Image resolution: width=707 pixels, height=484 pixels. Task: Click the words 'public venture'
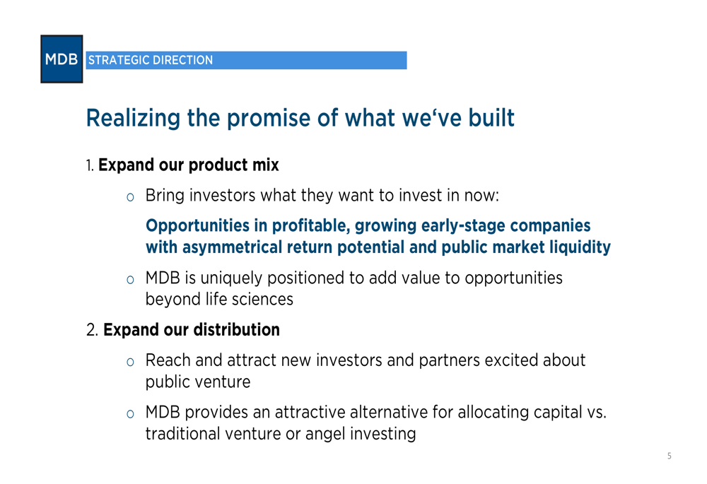(198, 382)
